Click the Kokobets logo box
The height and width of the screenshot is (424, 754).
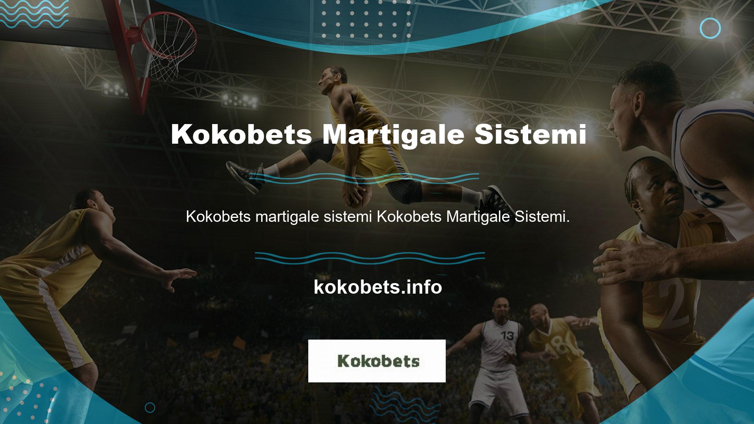click(377, 361)
